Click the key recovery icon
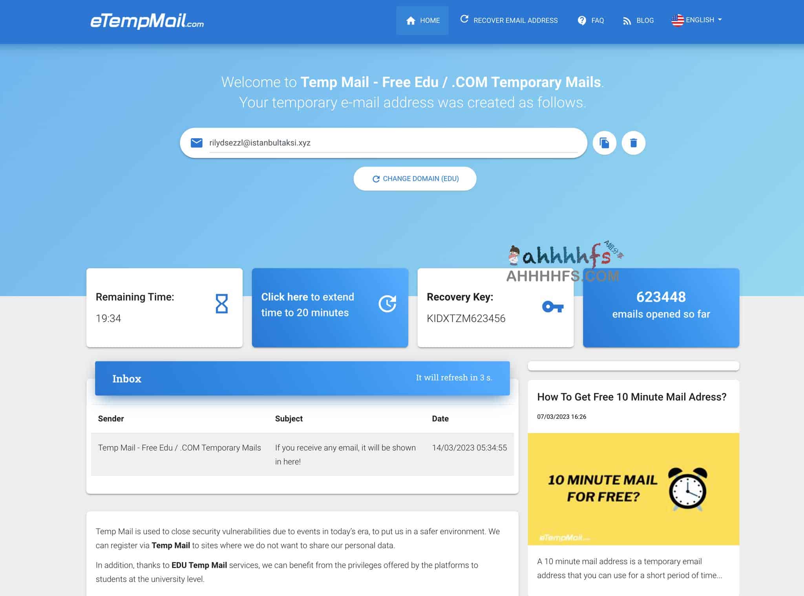Screen dimensions: 804x596 tap(553, 306)
